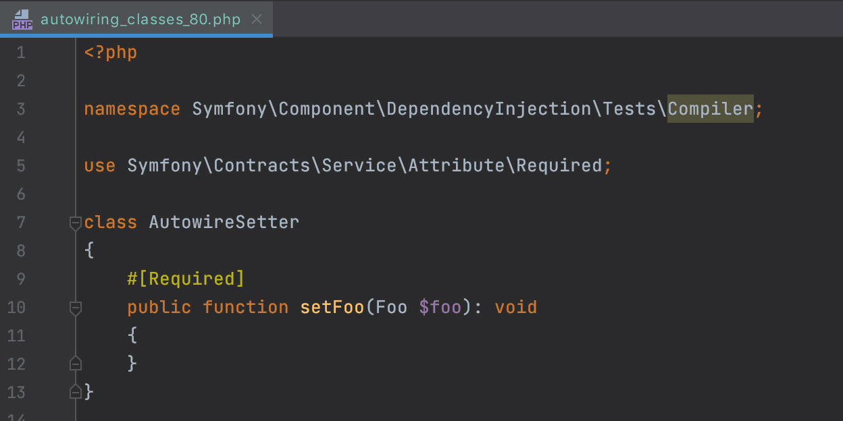Click line number 10 in gutter
This screenshot has height=421, width=843.
pyautogui.click(x=16, y=307)
